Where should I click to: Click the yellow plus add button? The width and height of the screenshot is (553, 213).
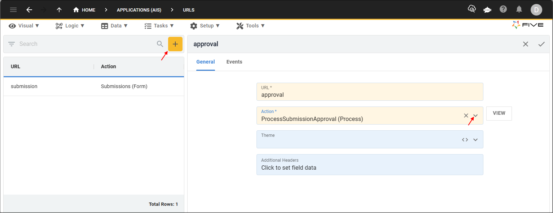175,44
